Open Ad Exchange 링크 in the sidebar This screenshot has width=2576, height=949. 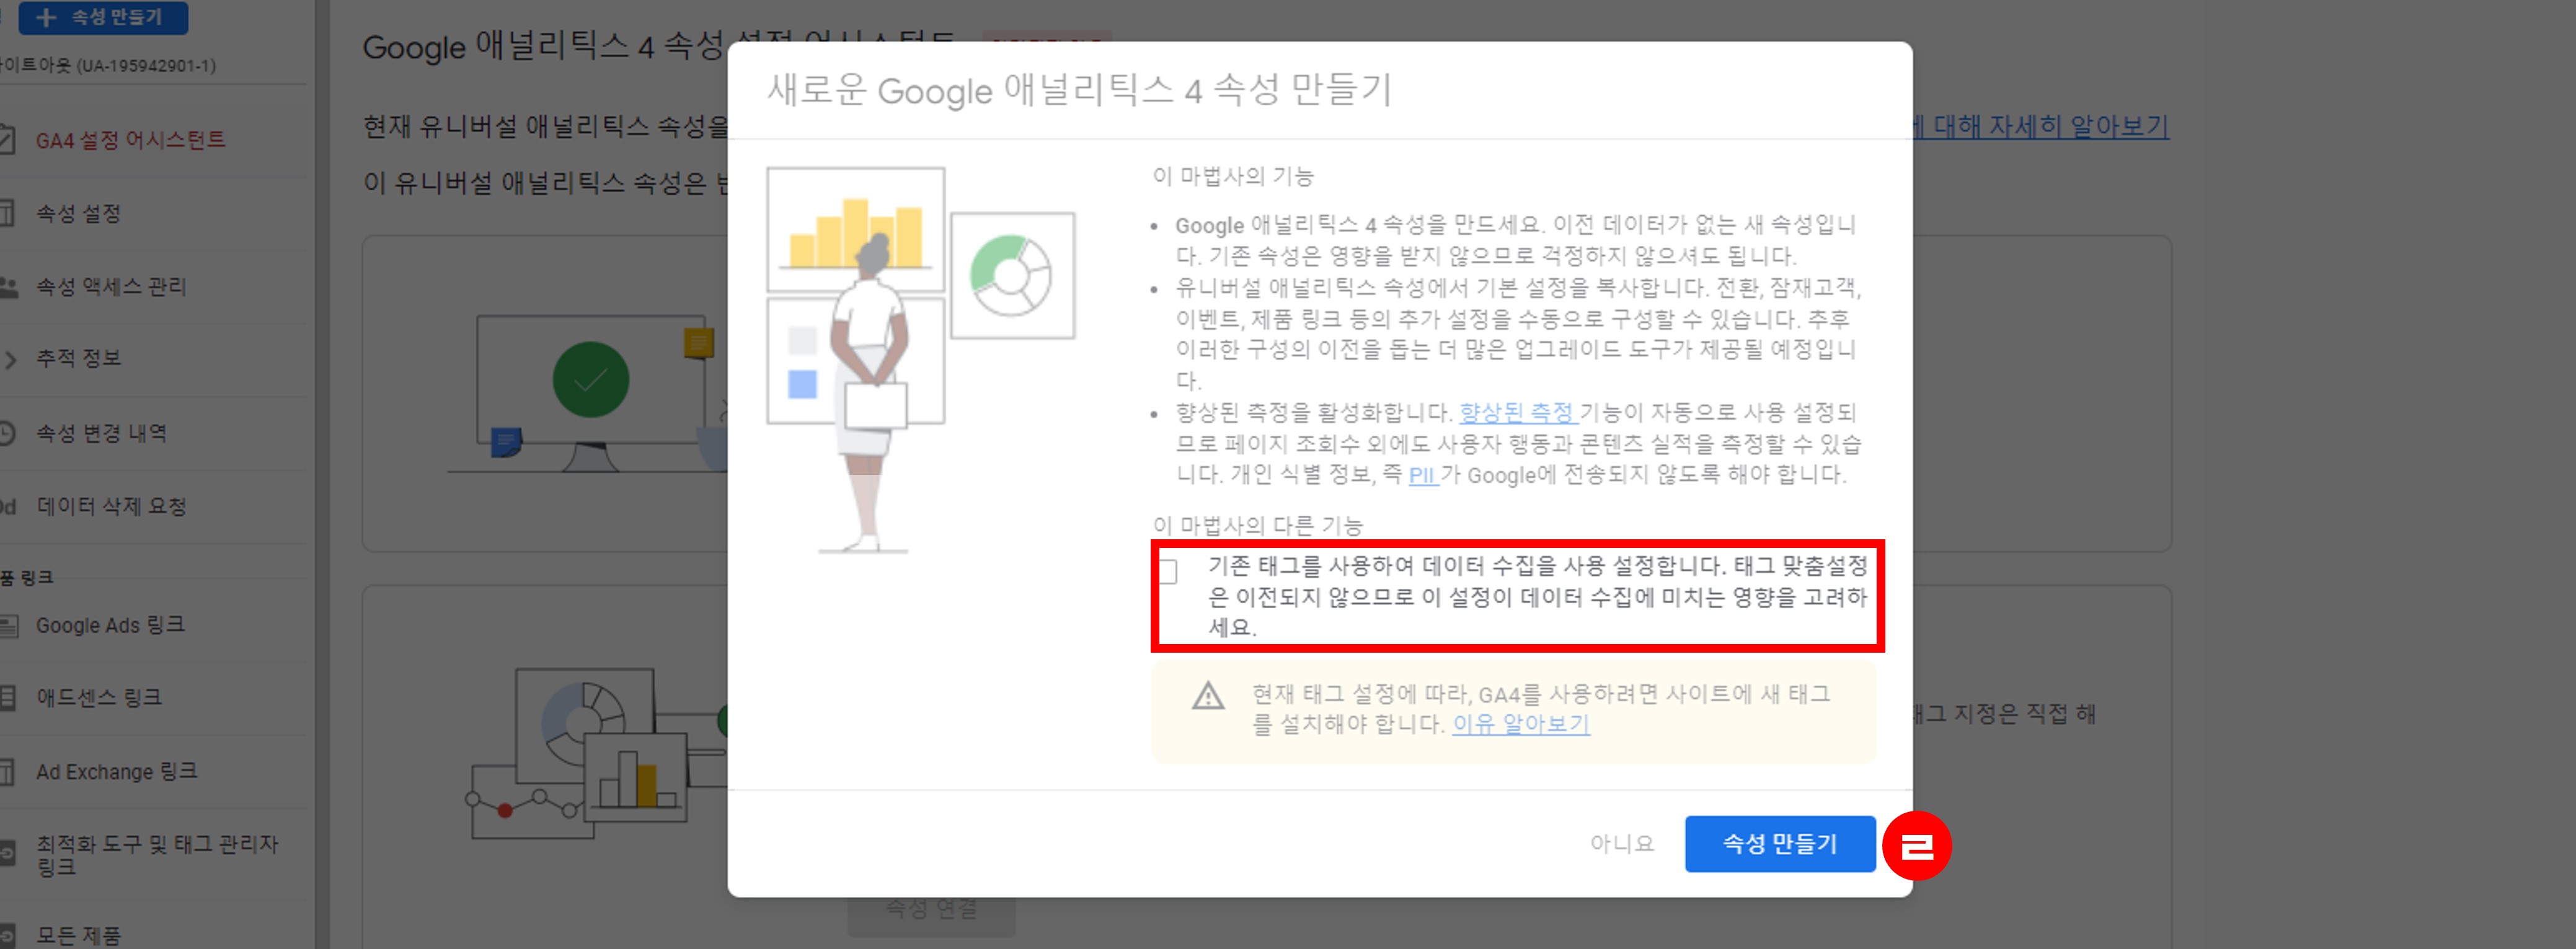tap(116, 772)
